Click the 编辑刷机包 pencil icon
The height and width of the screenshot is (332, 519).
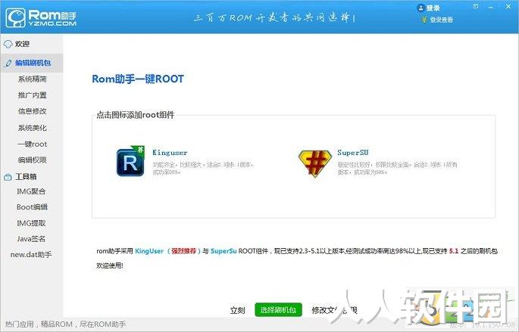(x=8, y=63)
